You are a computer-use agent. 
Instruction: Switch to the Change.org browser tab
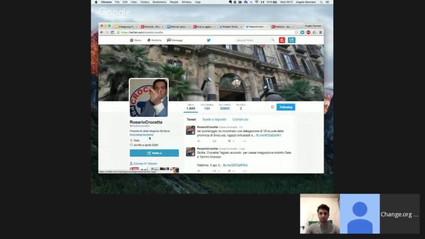[126, 27]
